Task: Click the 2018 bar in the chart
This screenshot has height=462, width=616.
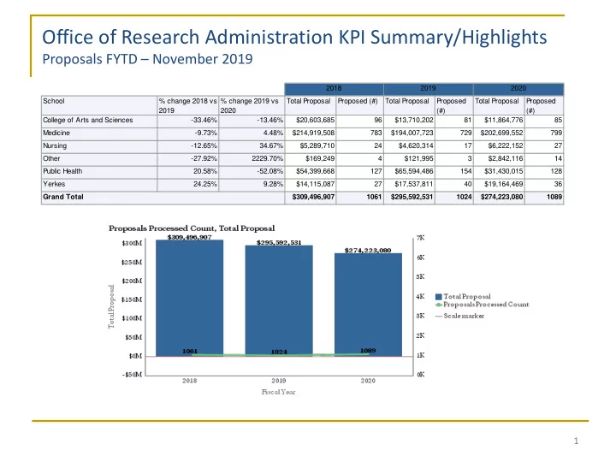Action: (x=190, y=299)
